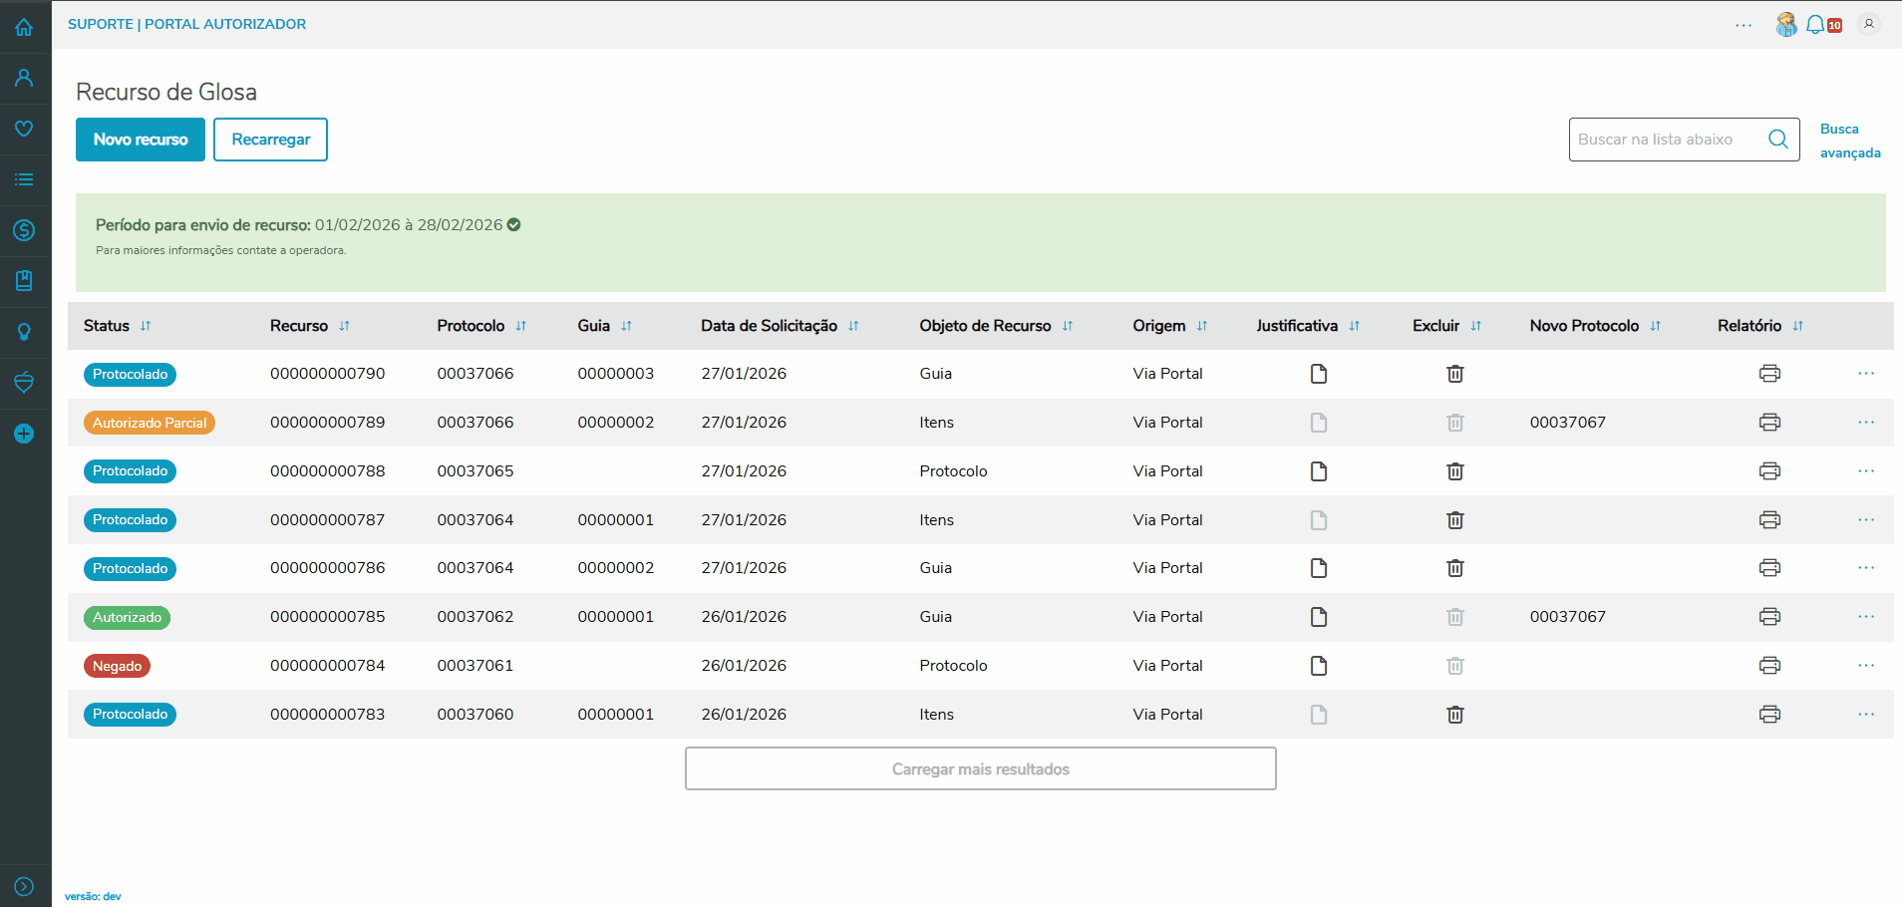The image size is (1902, 907).
Task: Sort table by Protocolo column
Action: tap(520, 326)
